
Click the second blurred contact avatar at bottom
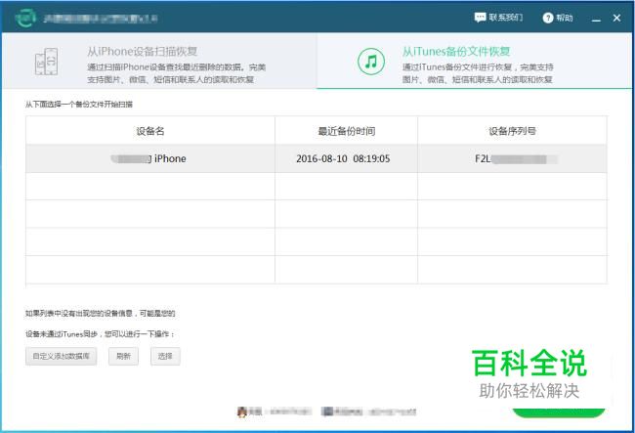(327, 411)
